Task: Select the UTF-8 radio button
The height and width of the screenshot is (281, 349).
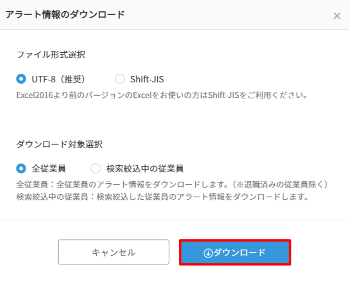Action: 21,79
